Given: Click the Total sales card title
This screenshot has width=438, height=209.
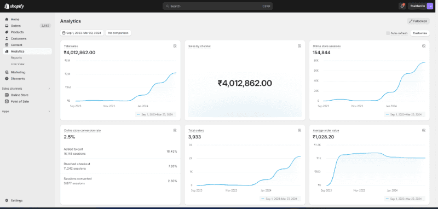Looking at the screenshot, I should [71, 46].
